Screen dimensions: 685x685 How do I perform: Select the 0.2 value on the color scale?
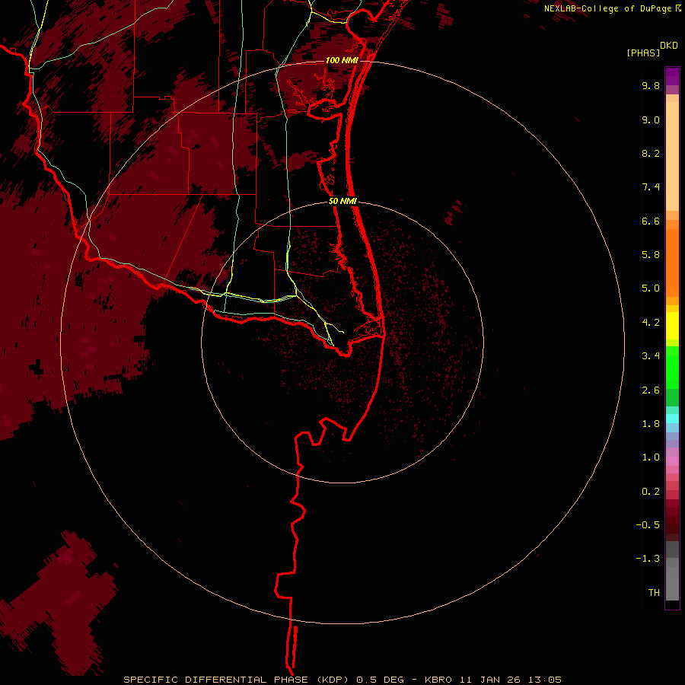[x=651, y=492]
